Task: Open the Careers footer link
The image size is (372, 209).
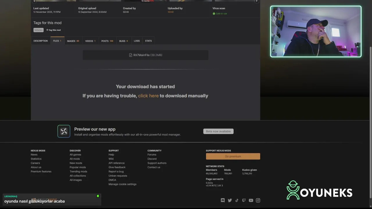Action: [35, 163]
